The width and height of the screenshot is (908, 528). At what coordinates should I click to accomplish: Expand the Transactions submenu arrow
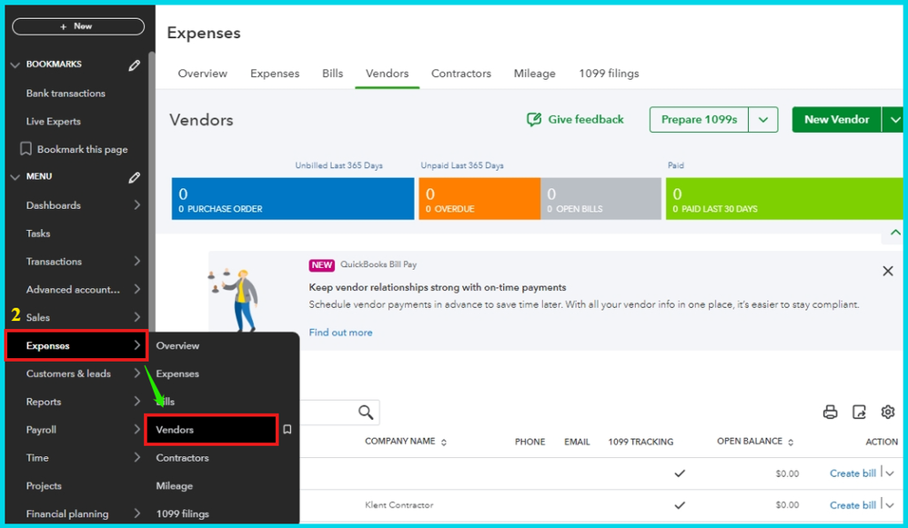click(x=137, y=261)
